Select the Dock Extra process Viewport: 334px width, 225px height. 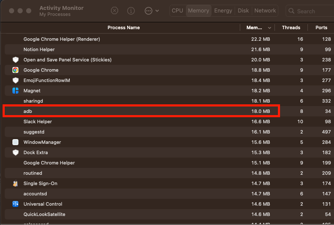(169, 152)
